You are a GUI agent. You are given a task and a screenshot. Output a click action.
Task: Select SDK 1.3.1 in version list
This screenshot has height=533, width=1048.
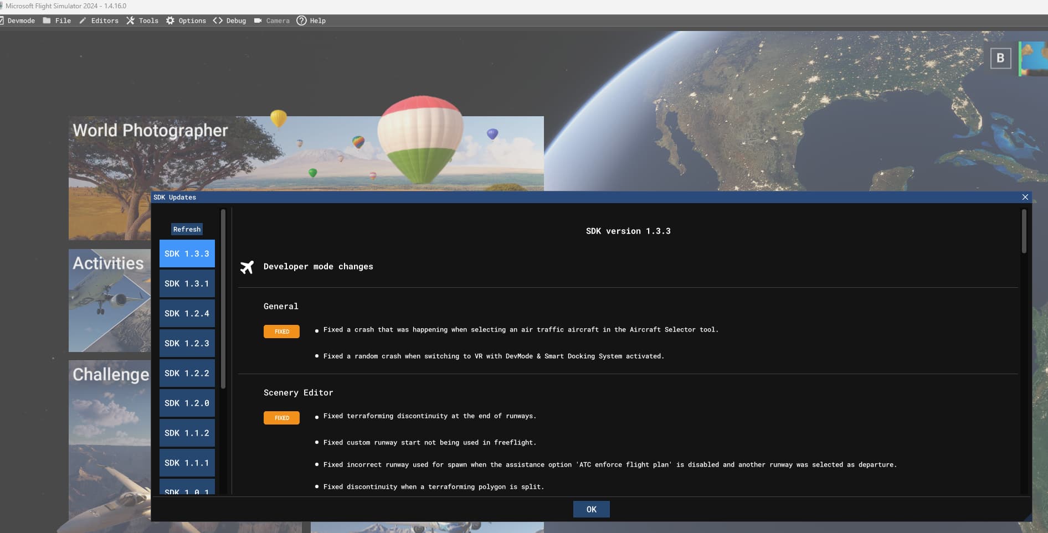(x=187, y=283)
